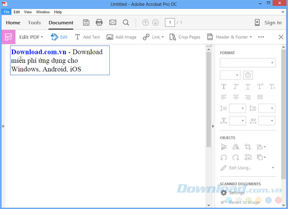Open the Edit Using dropdown
Screen dimensions: 288x209
[x=247, y=168]
